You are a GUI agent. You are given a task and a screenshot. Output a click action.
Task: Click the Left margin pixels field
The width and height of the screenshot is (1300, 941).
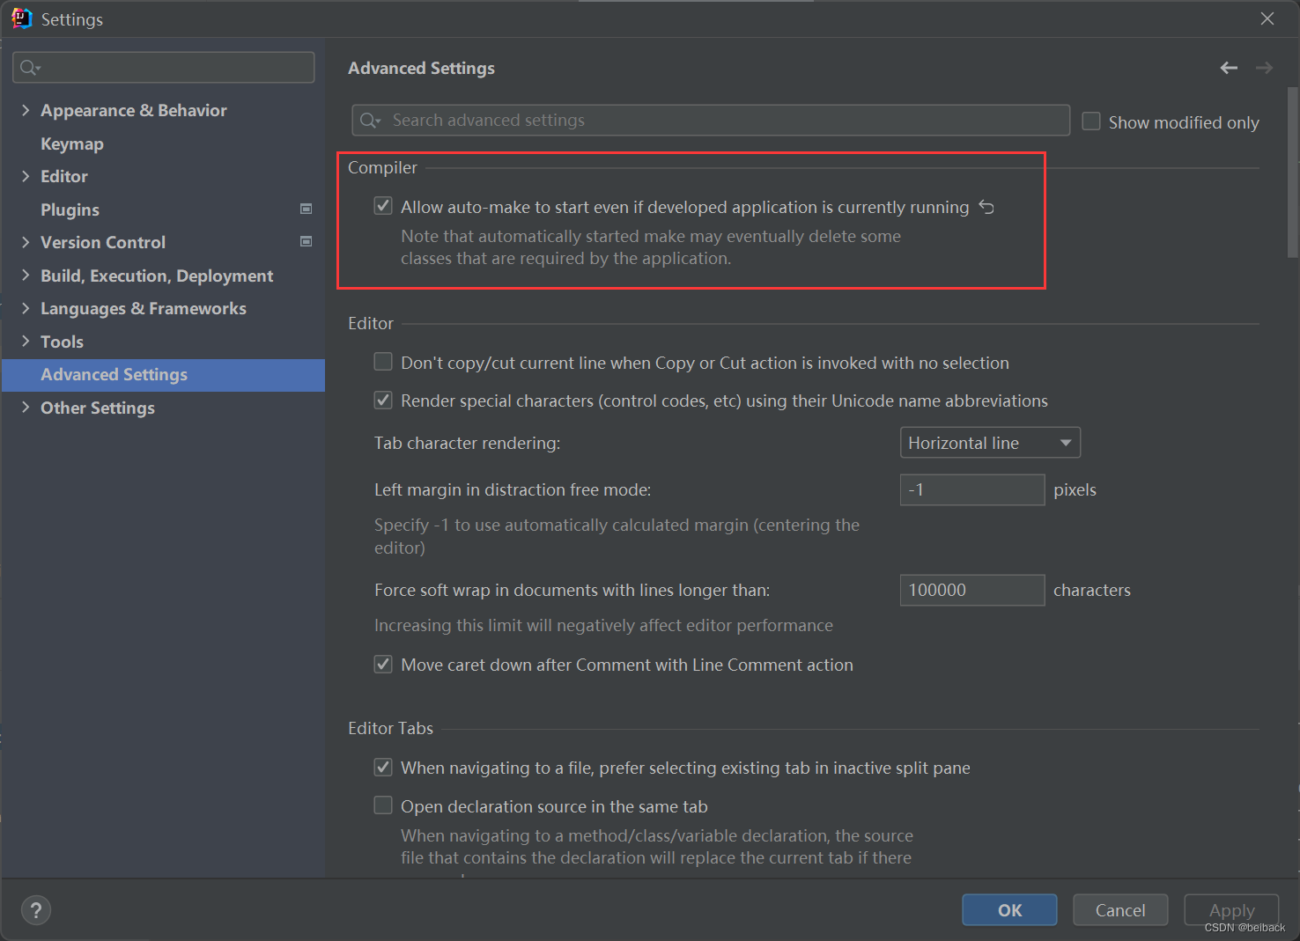click(x=972, y=489)
